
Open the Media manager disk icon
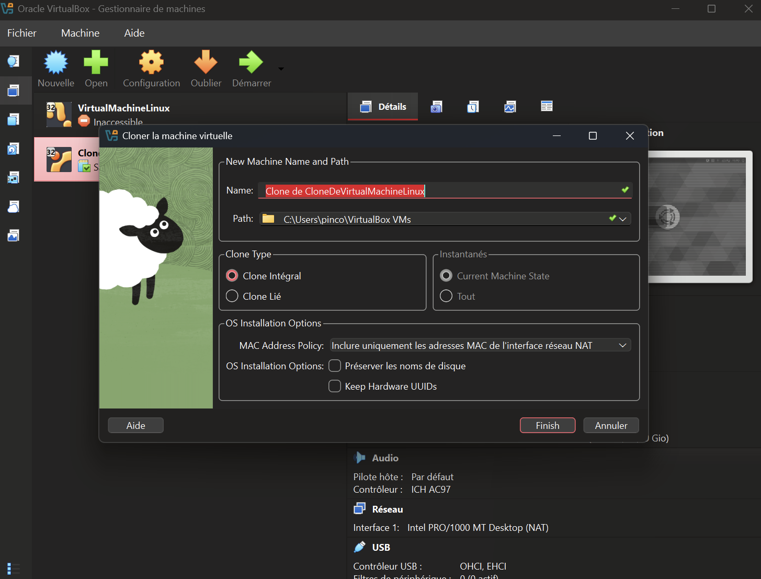click(x=13, y=149)
